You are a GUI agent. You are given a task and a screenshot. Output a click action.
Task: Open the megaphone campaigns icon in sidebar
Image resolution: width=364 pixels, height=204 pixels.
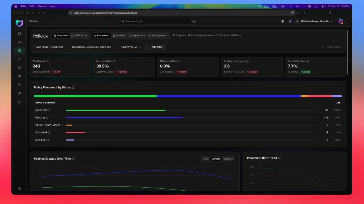(x=20, y=76)
